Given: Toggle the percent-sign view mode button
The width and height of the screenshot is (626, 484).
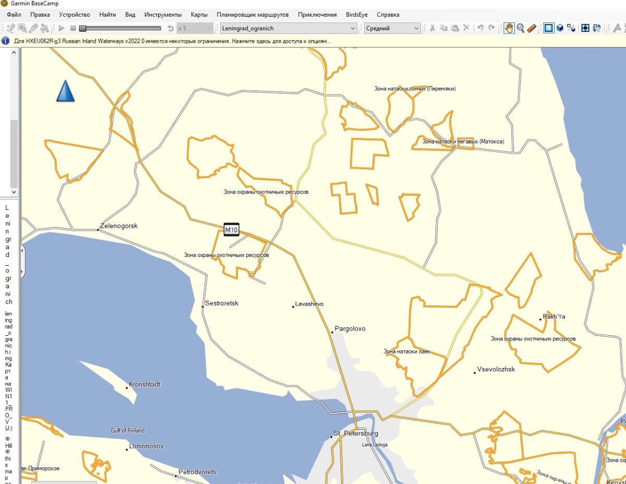Looking at the screenshot, I should [x=571, y=28].
